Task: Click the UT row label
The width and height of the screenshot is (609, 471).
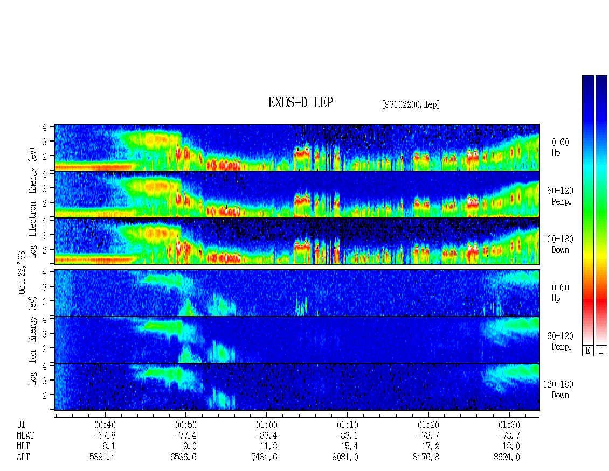Action: pos(21,425)
